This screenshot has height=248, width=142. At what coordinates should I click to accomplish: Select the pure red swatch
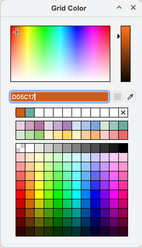coord(20,194)
